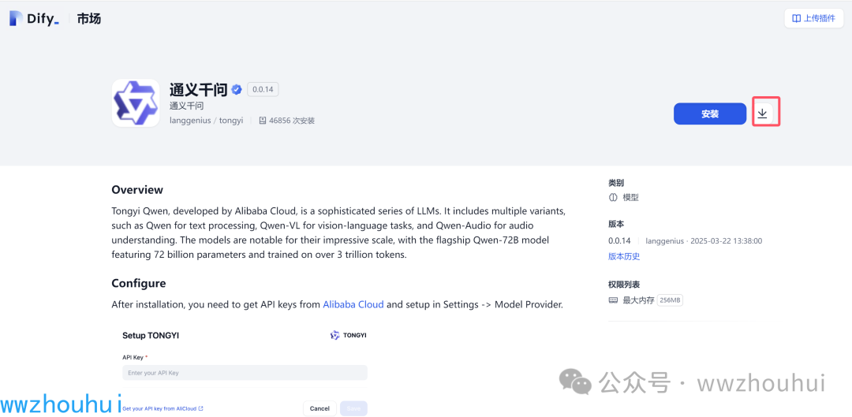Image resolution: width=852 pixels, height=417 pixels.
Task: Click the 模型 category icon
Action: pyautogui.click(x=613, y=198)
